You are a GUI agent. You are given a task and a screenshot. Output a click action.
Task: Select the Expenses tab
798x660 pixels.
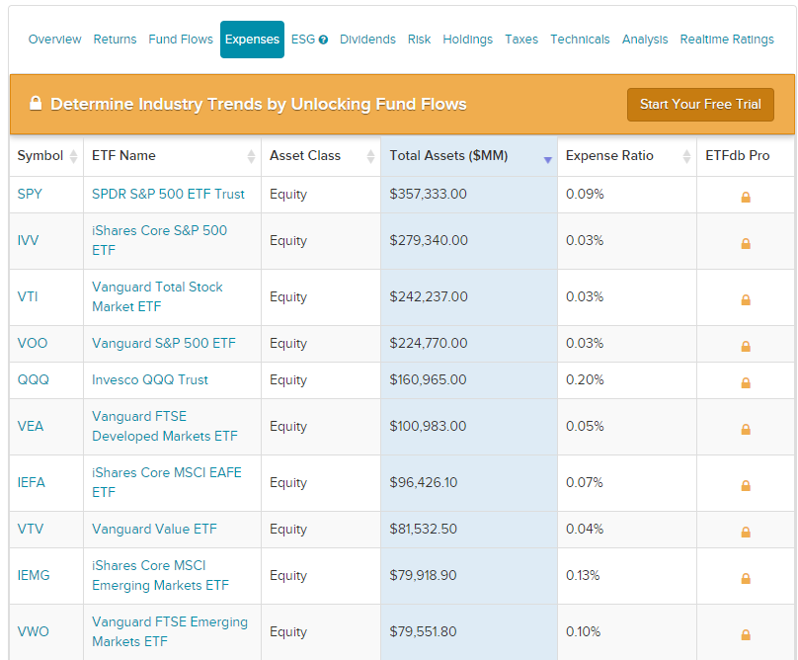click(x=252, y=40)
